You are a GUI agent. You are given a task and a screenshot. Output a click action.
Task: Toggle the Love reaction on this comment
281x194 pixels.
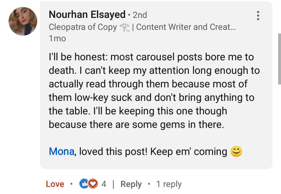(55, 184)
